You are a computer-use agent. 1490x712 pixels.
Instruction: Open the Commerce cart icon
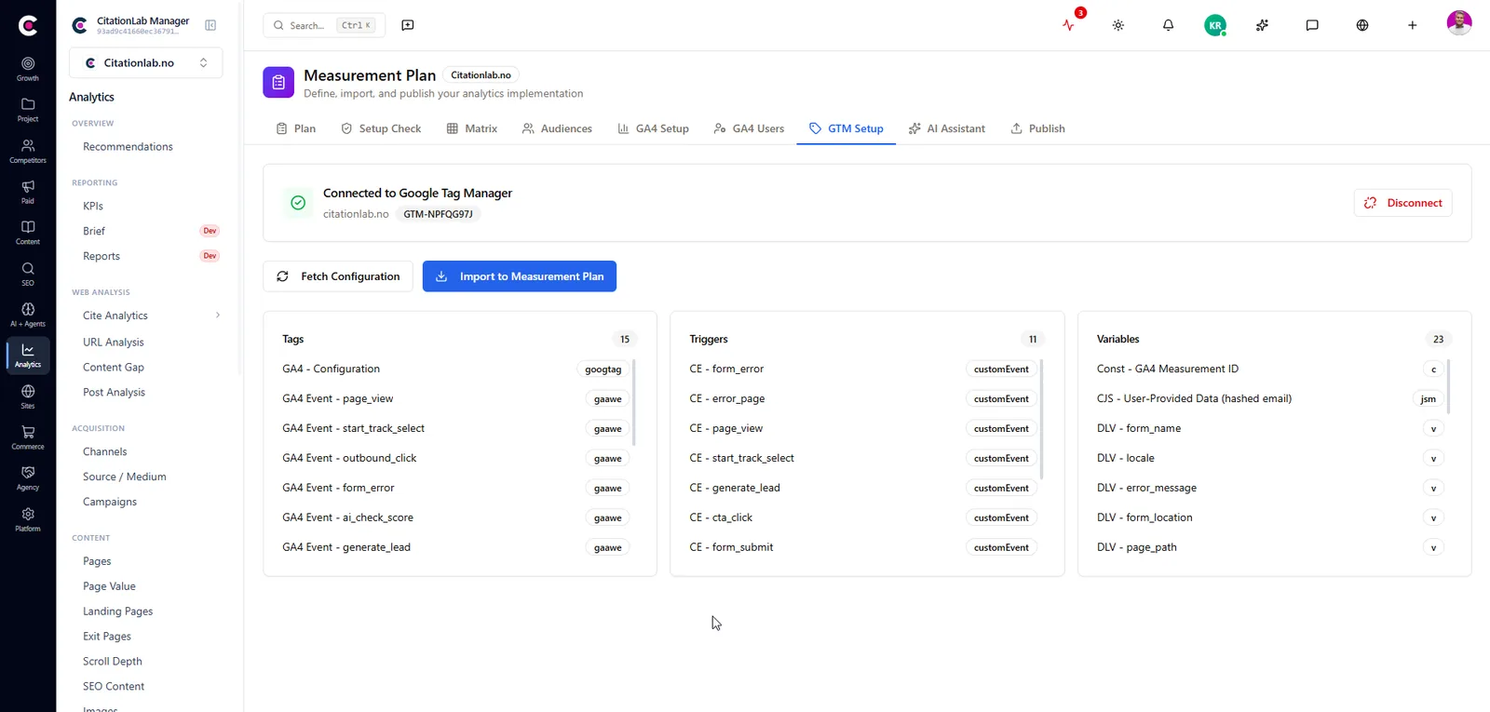tap(28, 437)
